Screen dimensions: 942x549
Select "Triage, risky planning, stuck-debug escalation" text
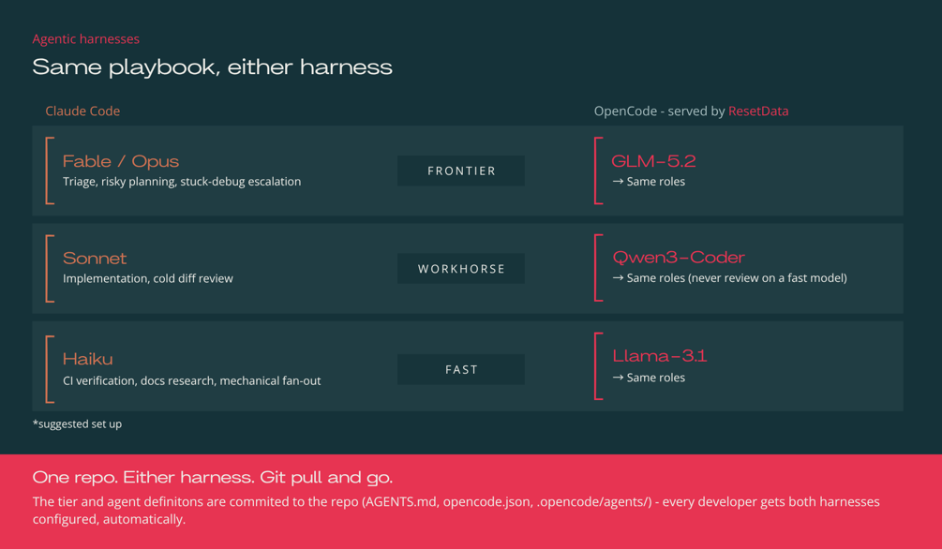(182, 182)
